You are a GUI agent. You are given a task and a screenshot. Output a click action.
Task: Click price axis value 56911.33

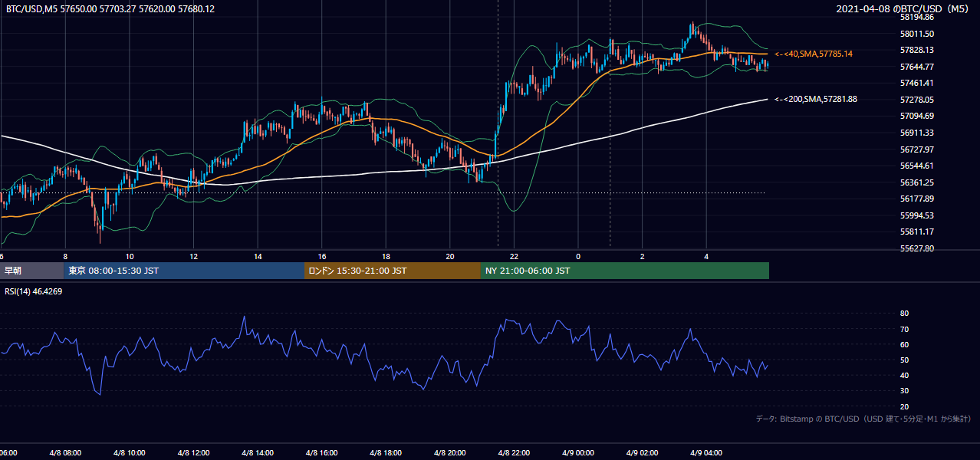917,133
